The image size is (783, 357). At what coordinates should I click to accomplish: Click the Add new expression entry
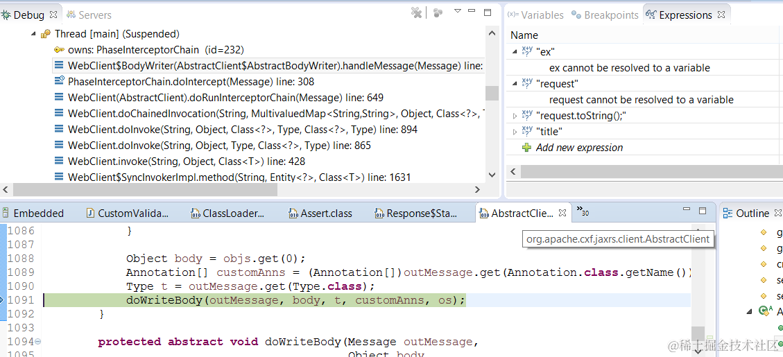tap(579, 147)
